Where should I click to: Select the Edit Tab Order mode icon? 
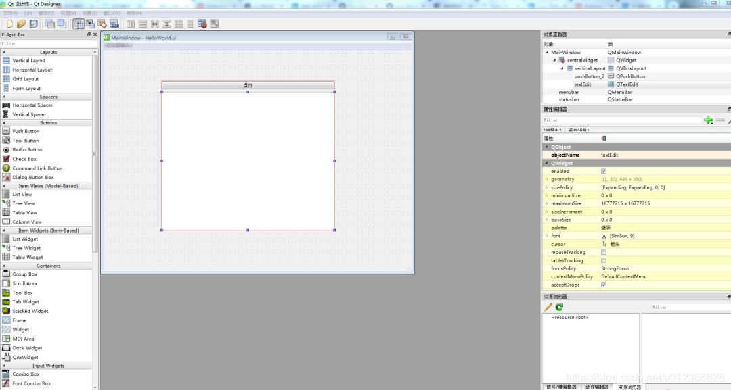(114, 24)
